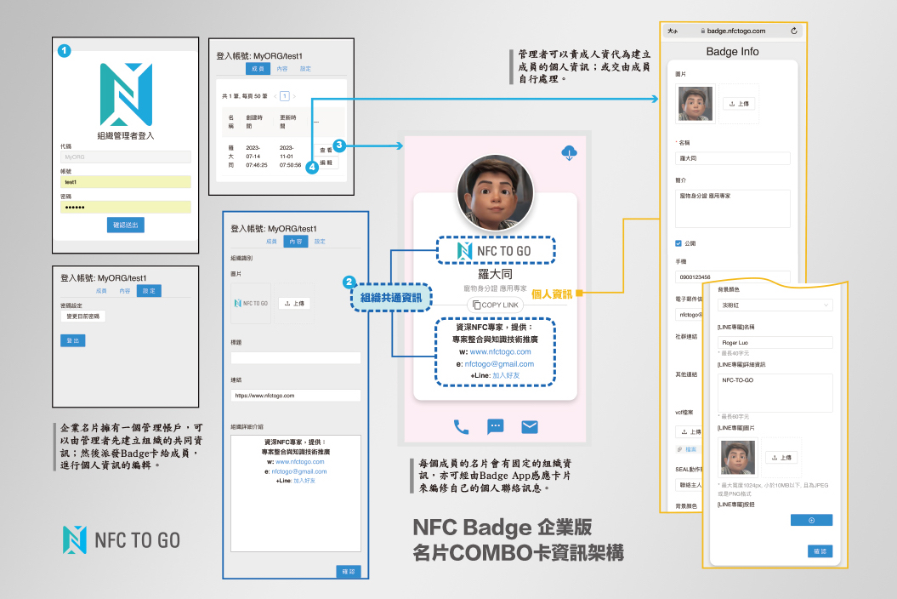The width and height of the screenshot is (897, 599).
Task: Open the 大小 text size control in browser bar
Action: (673, 31)
